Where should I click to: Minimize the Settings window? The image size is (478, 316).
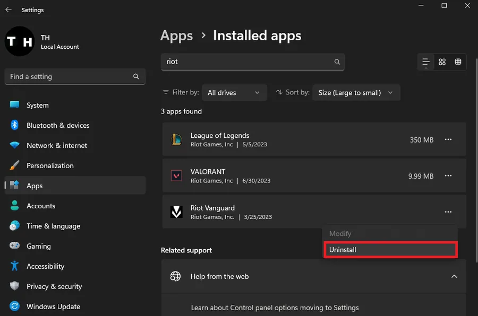coord(421,5)
